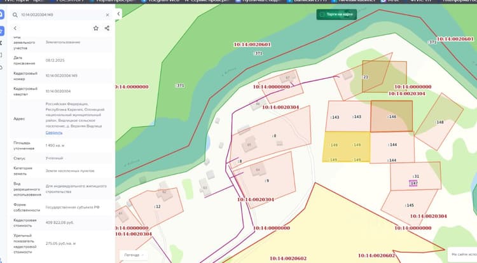Open the top blue sidebar icon
Image resolution: width=477 pixels, height=263 pixels.
1,14
